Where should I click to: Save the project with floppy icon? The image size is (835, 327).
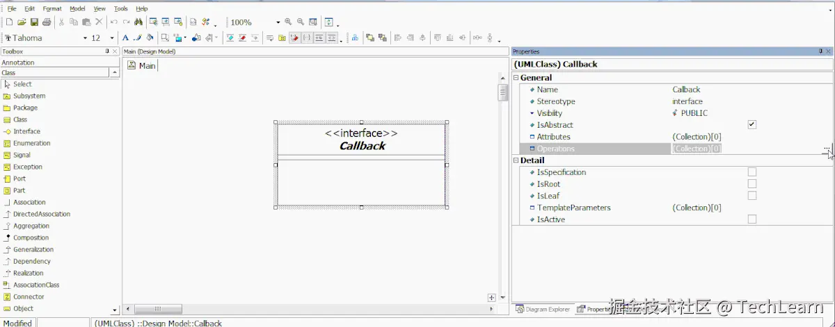tap(34, 22)
